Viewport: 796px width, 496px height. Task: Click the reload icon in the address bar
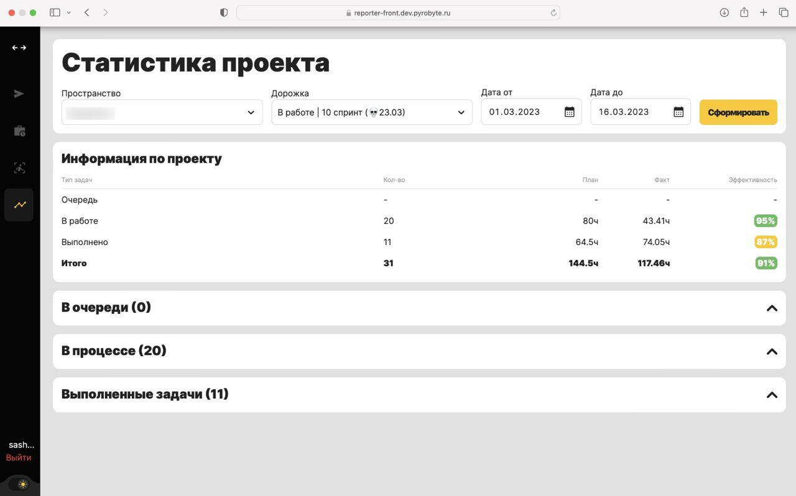coord(552,12)
